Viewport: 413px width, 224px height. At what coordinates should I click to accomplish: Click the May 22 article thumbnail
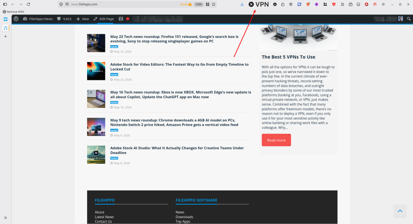coord(96,71)
